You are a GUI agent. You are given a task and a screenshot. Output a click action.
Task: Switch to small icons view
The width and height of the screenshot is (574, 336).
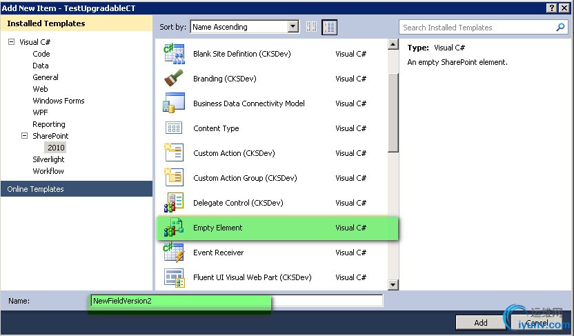click(x=311, y=27)
